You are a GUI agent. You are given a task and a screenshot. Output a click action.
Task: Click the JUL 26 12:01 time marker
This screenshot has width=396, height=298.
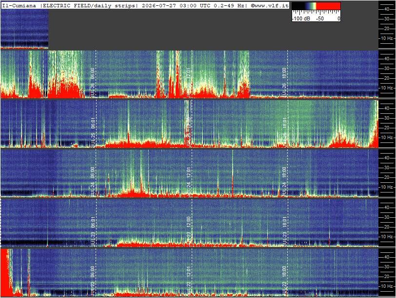pos(188,82)
